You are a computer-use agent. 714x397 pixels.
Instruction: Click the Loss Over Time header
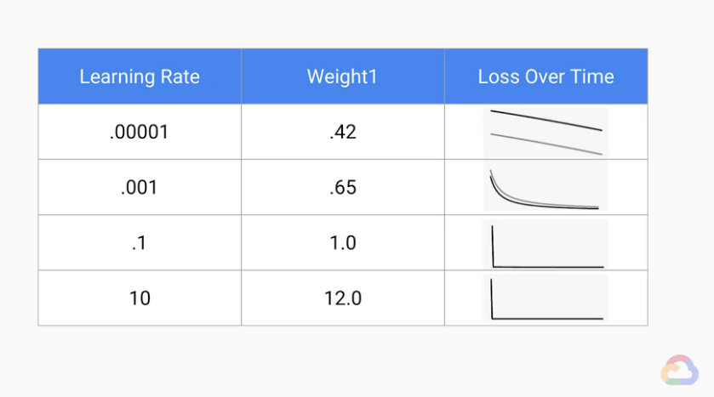click(545, 77)
